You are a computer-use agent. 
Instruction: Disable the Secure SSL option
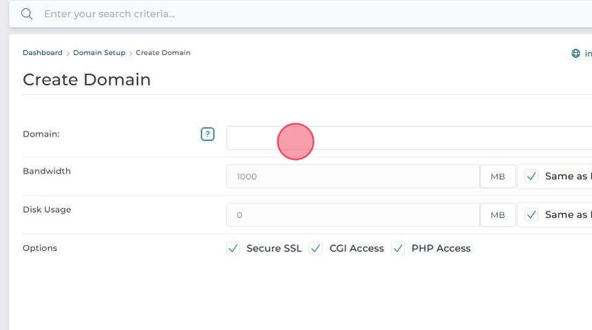click(x=233, y=248)
